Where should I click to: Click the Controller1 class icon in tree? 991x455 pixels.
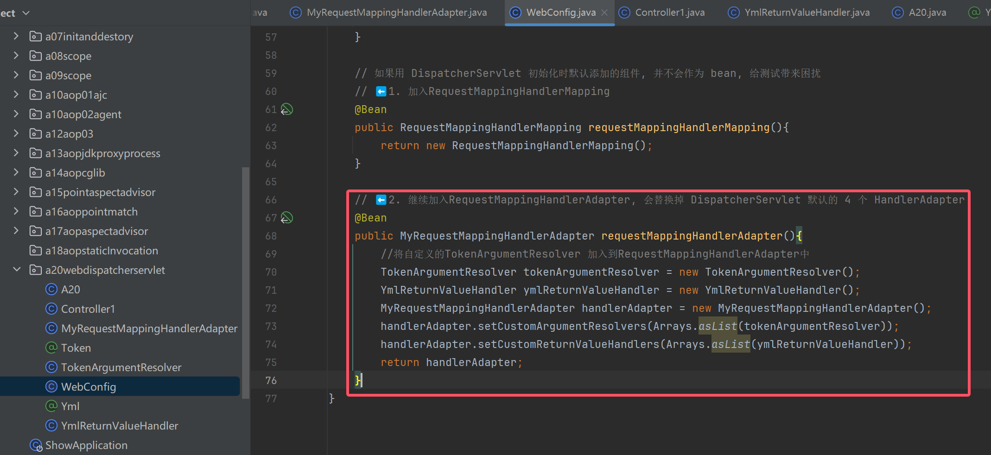51,309
